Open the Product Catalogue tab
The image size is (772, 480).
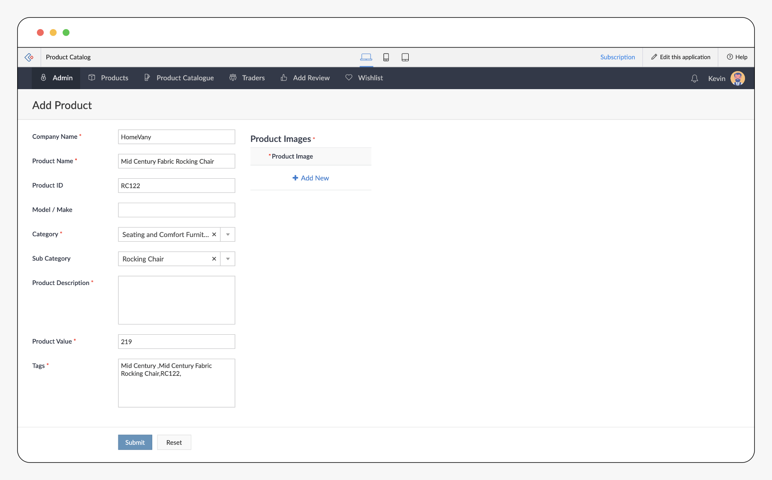[179, 78]
